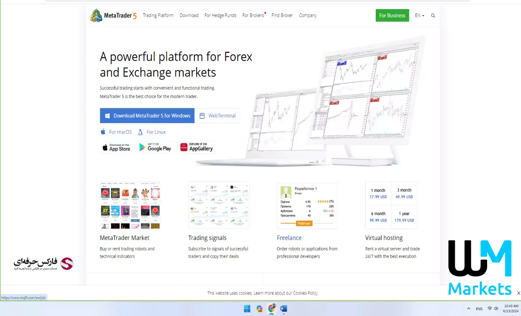Open the Copilot taskbar icon
This screenshot has width=521, height=316.
(260, 309)
